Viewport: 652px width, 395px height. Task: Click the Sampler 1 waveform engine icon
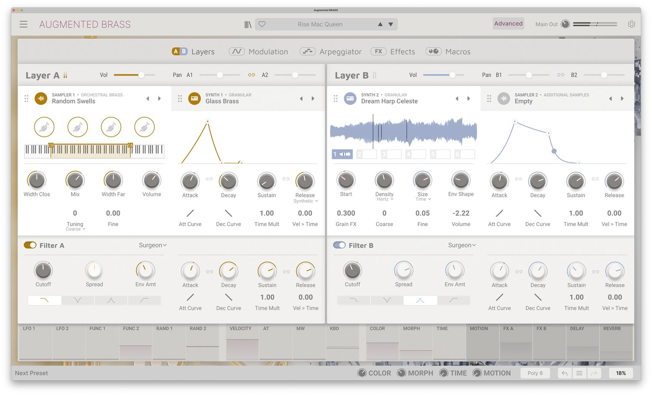coord(41,99)
